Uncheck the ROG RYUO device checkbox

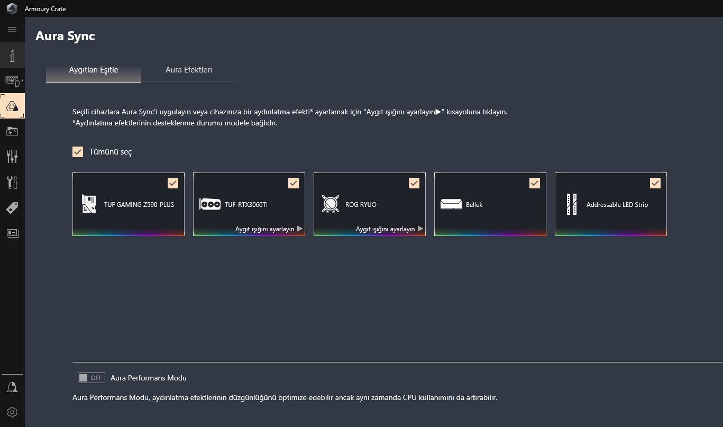coord(414,183)
